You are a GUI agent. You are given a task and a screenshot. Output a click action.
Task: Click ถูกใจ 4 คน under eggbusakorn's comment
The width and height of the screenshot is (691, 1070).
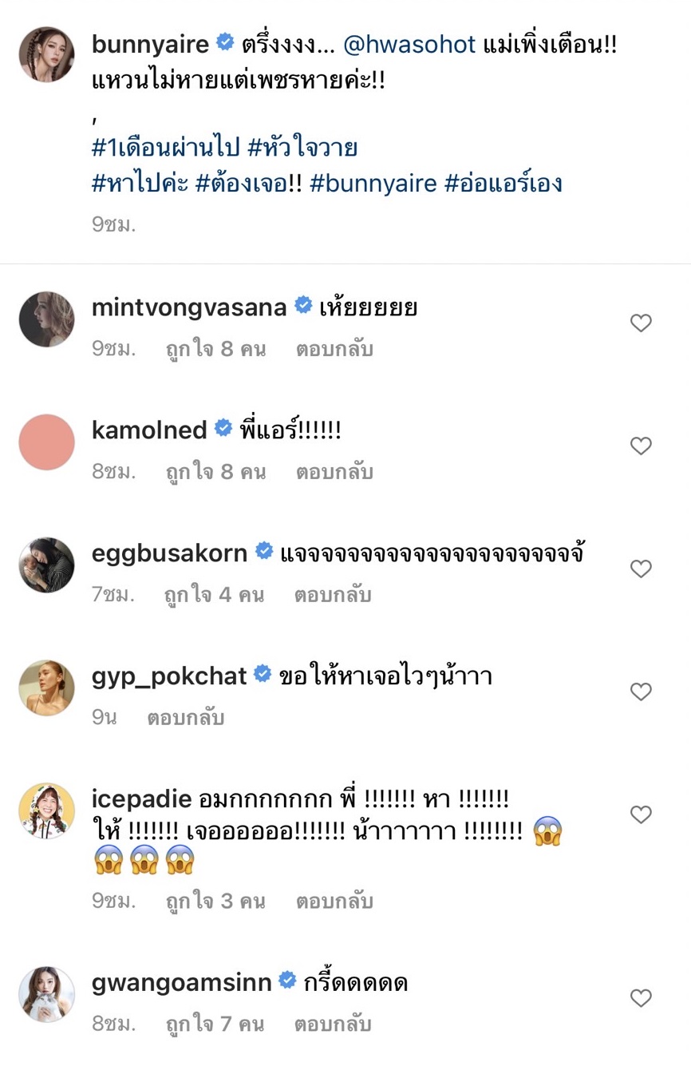[x=213, y=594]
